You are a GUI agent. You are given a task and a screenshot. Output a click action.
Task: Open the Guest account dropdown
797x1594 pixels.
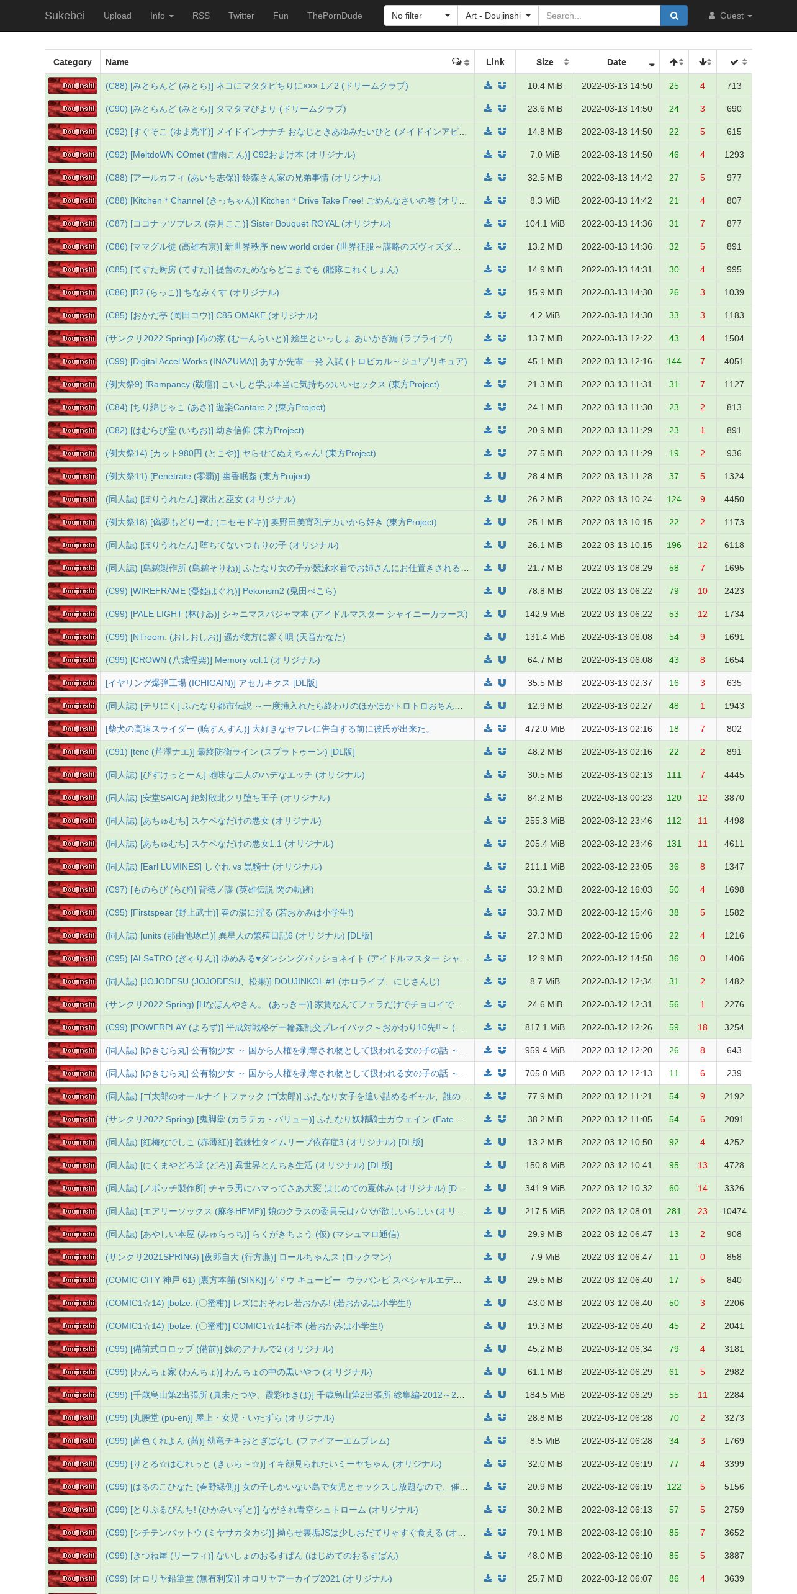pyautogui.click(x=730, y=16)
